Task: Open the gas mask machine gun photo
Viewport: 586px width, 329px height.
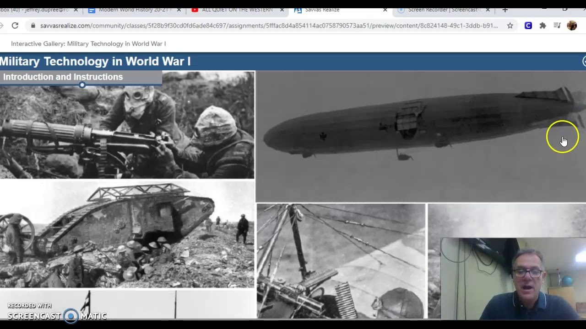Action: (127, 132)
